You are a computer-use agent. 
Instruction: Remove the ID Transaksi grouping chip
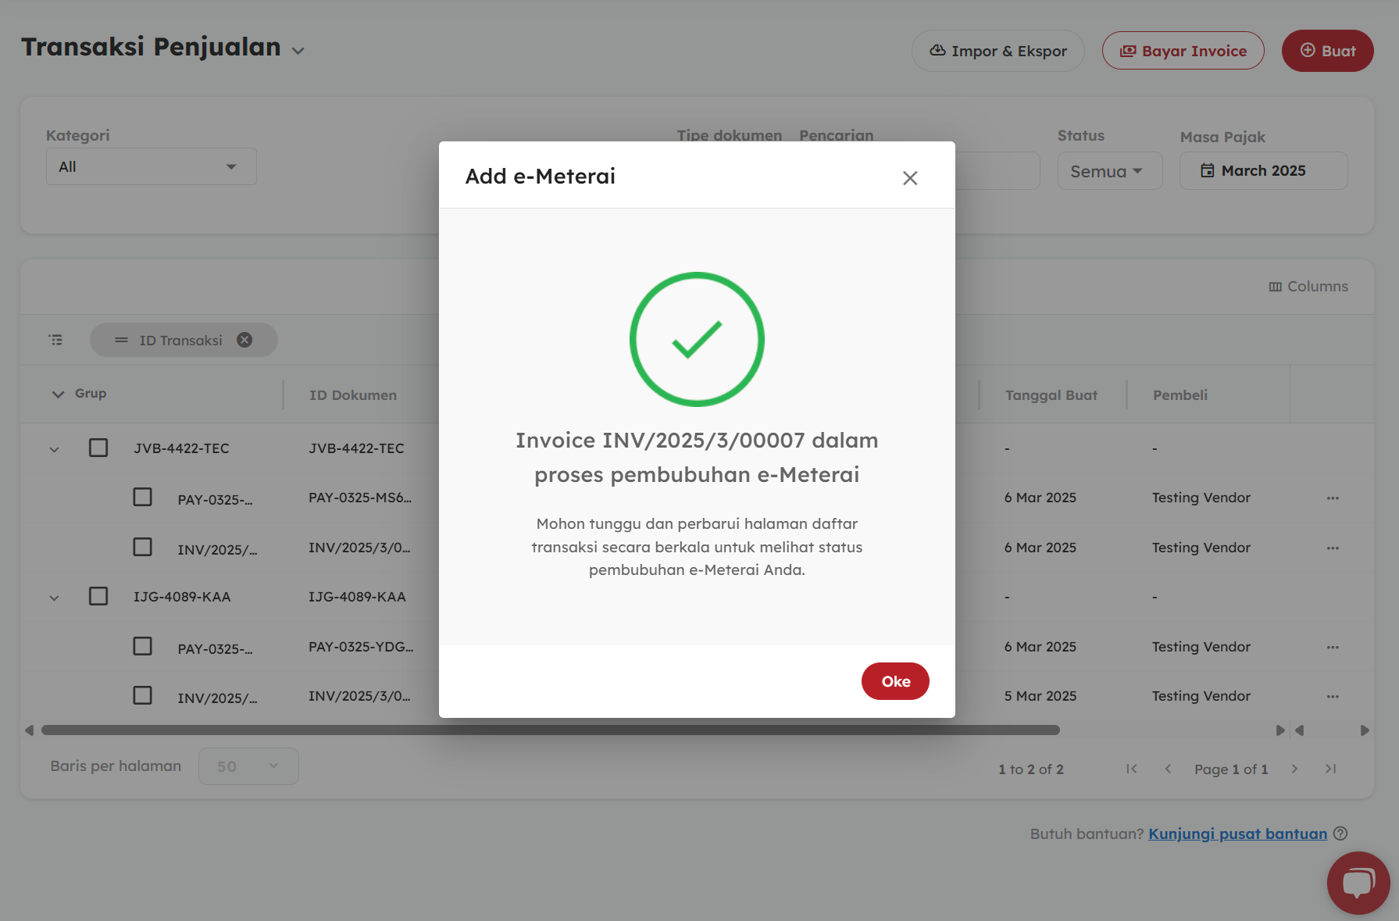coord(244,340)
